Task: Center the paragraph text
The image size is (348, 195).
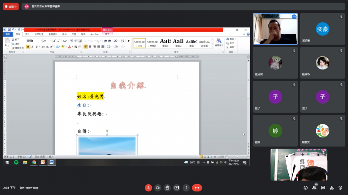Action: (90, 47)
